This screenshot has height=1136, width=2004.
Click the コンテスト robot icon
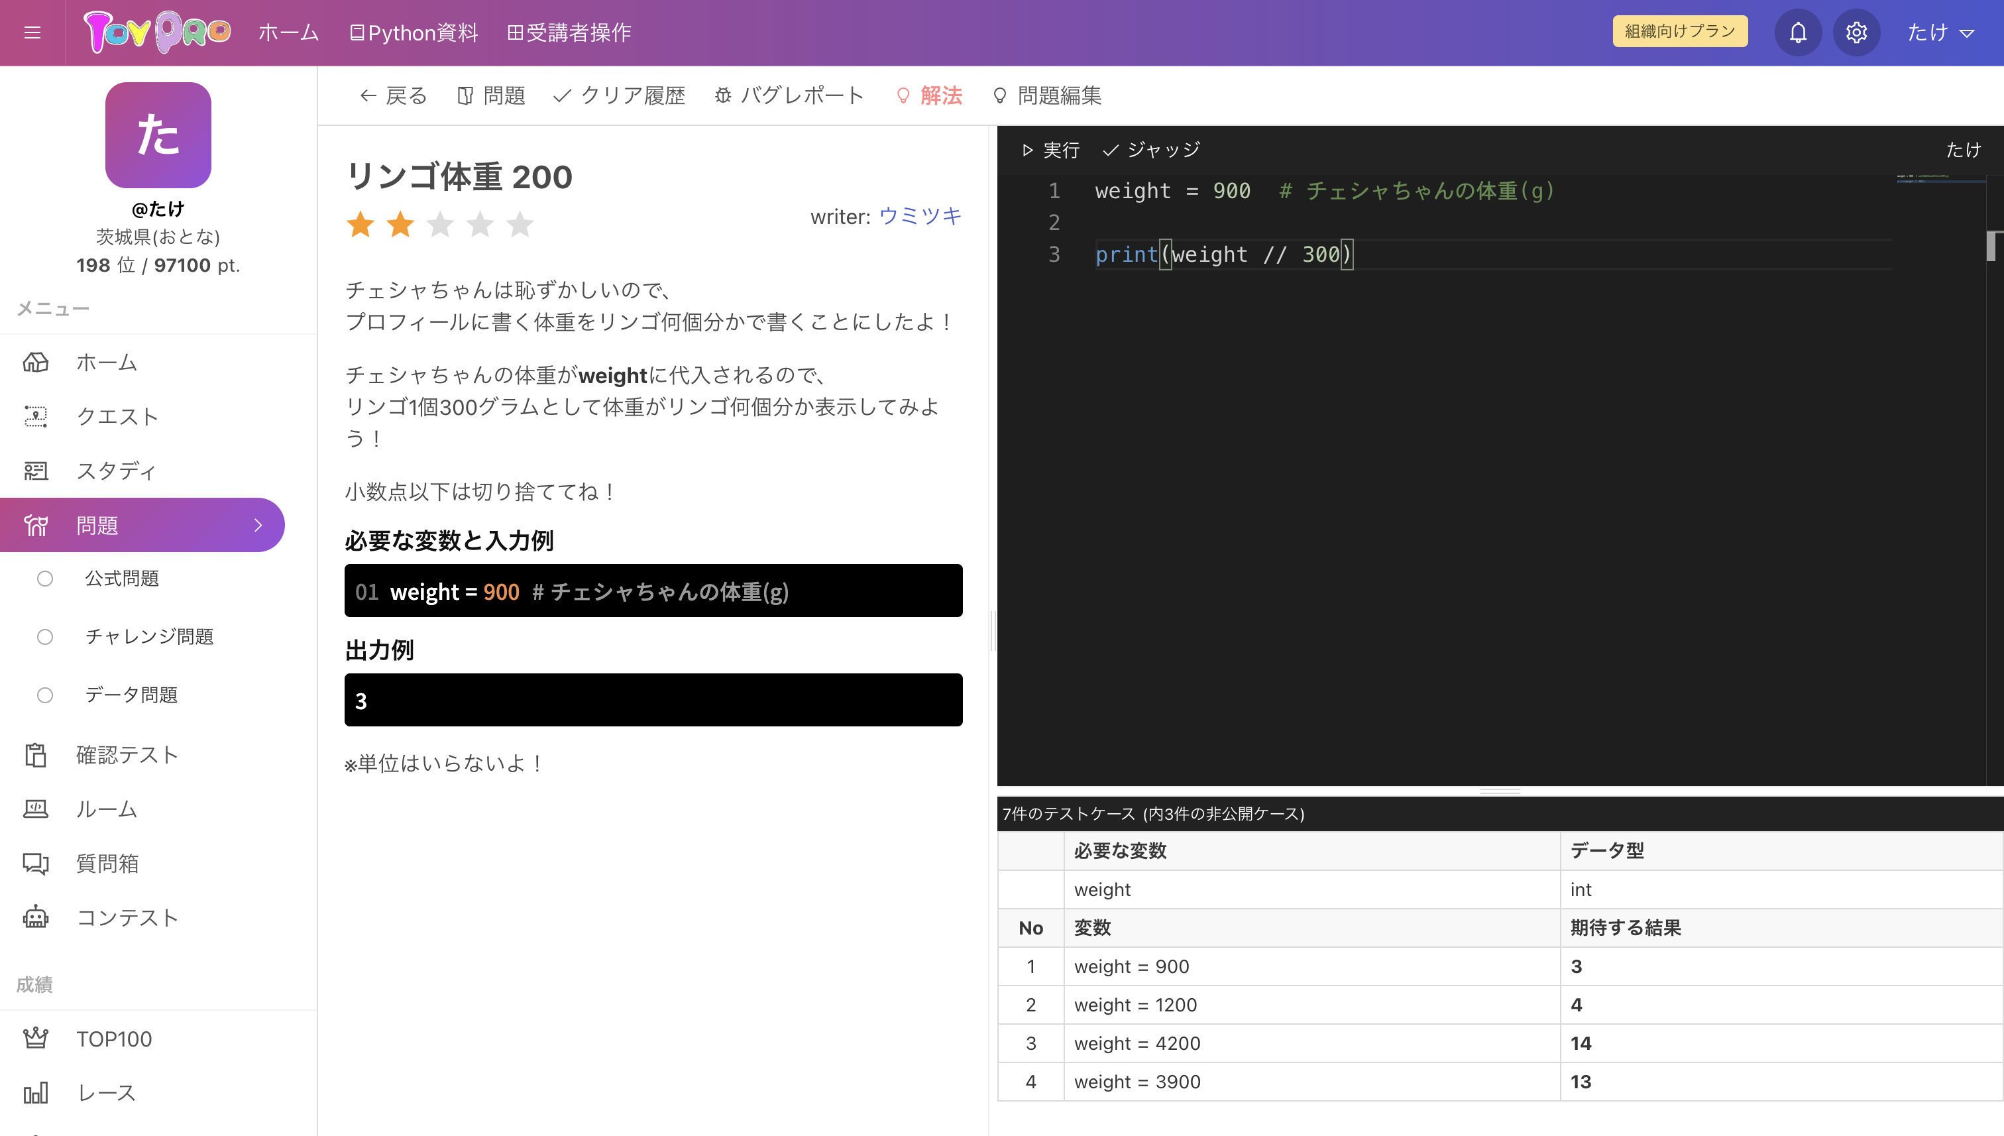point(36,917)
